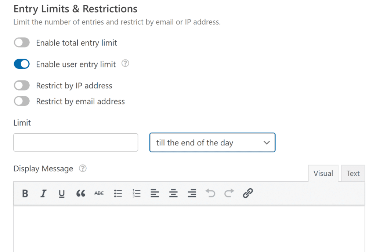Apply strikethrough formatting
Viewport: 376px width, 252px height.
tap(99, 193)
